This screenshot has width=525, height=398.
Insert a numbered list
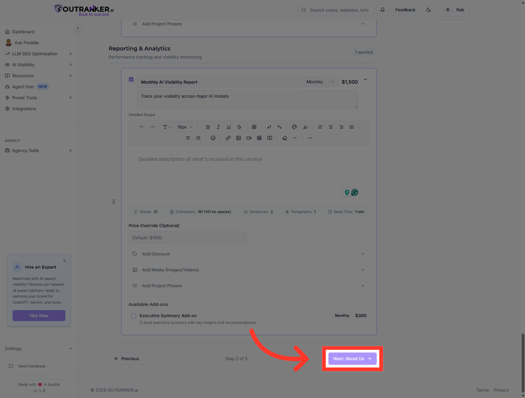[x=198, y=138]
